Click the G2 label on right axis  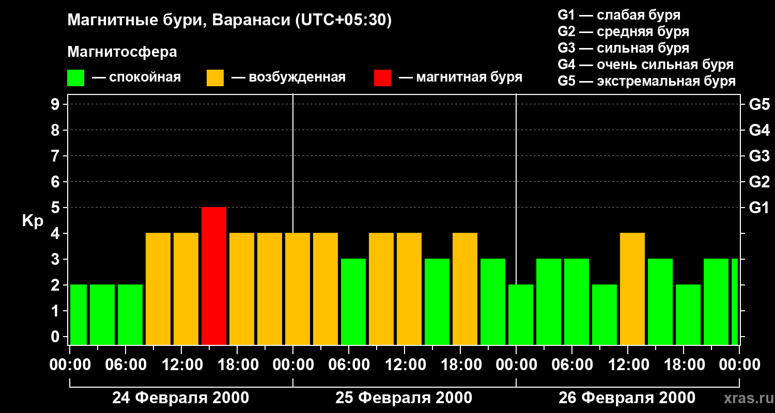point(759,182)
